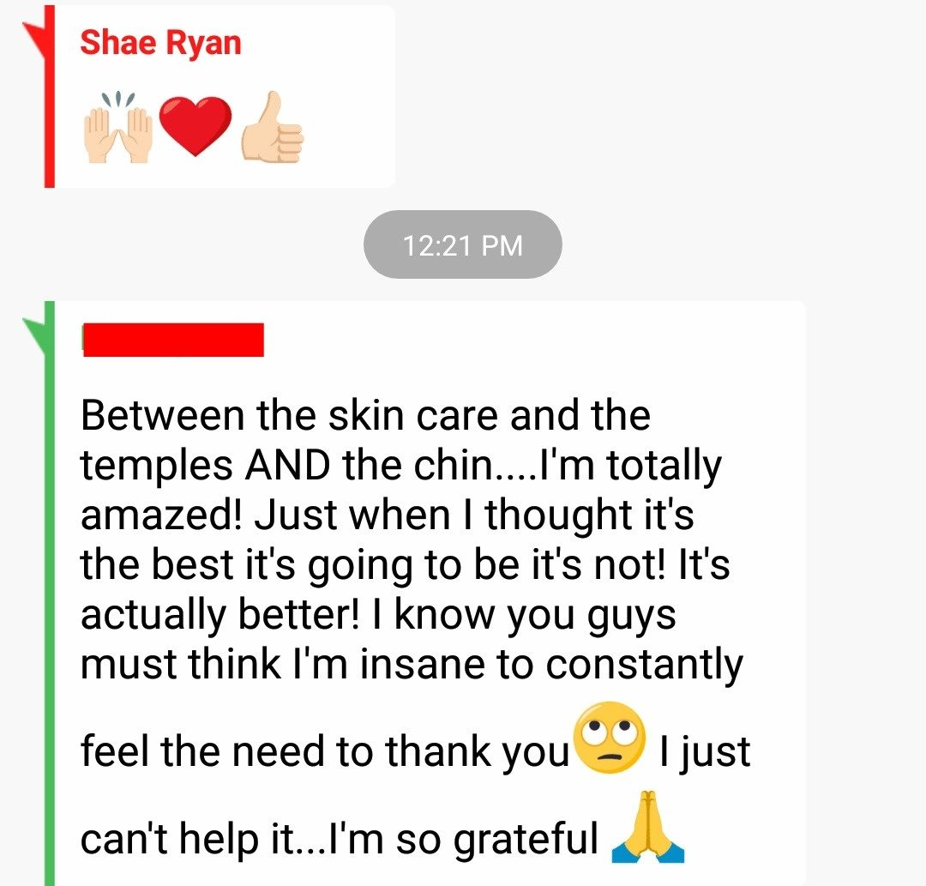Click the text "temples AND the chin"
This screenshot has height=886, width=926.
pos(286,466)
